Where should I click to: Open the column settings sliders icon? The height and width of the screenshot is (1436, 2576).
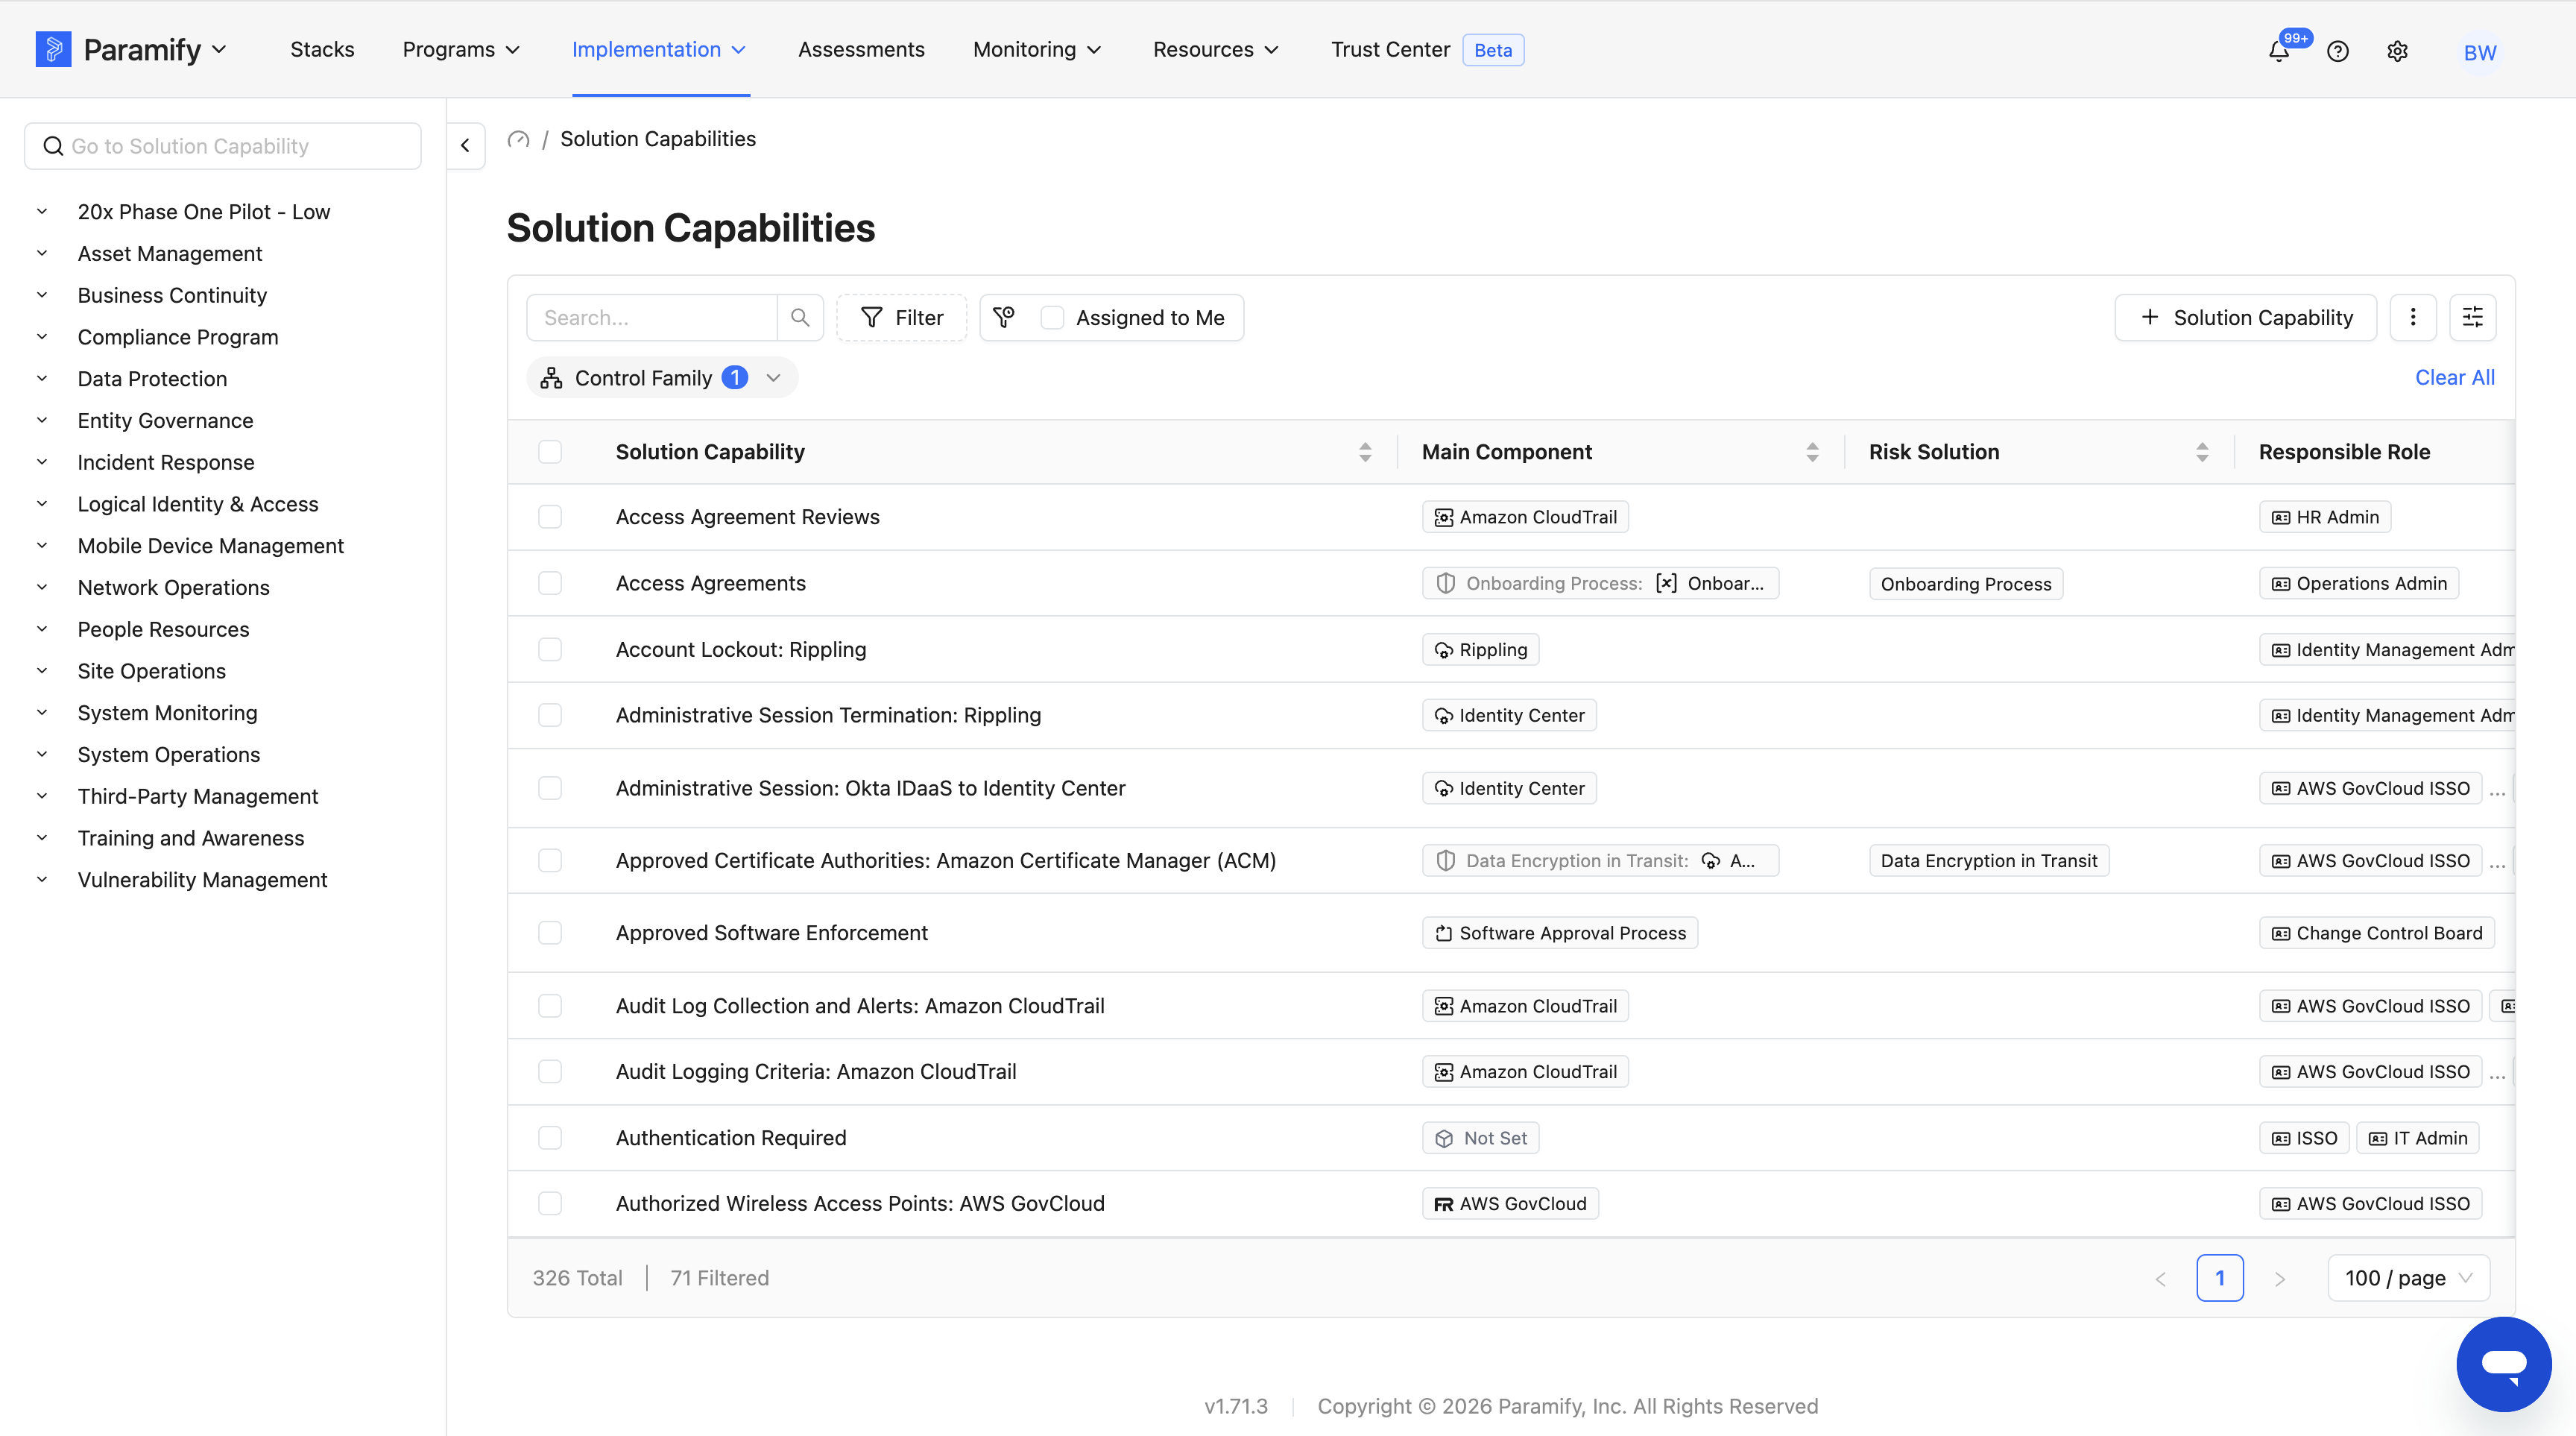(x=2473, y=318)
